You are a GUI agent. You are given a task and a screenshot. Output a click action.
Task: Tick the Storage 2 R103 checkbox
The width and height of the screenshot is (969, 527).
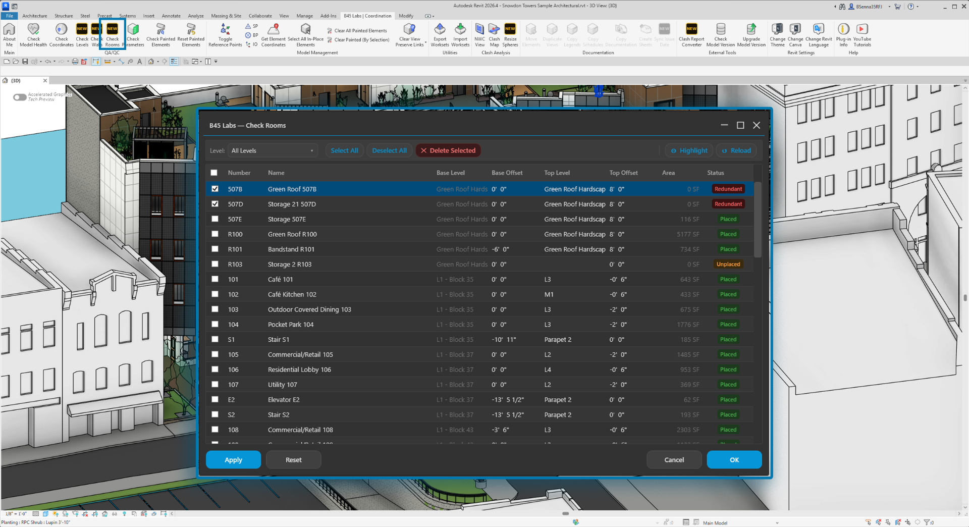[215, 264]
